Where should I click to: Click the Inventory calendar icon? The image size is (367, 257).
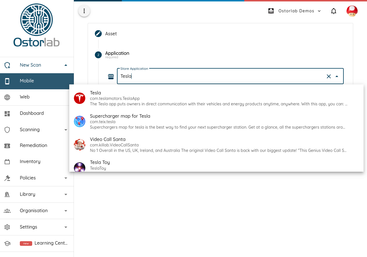(7, 161)
